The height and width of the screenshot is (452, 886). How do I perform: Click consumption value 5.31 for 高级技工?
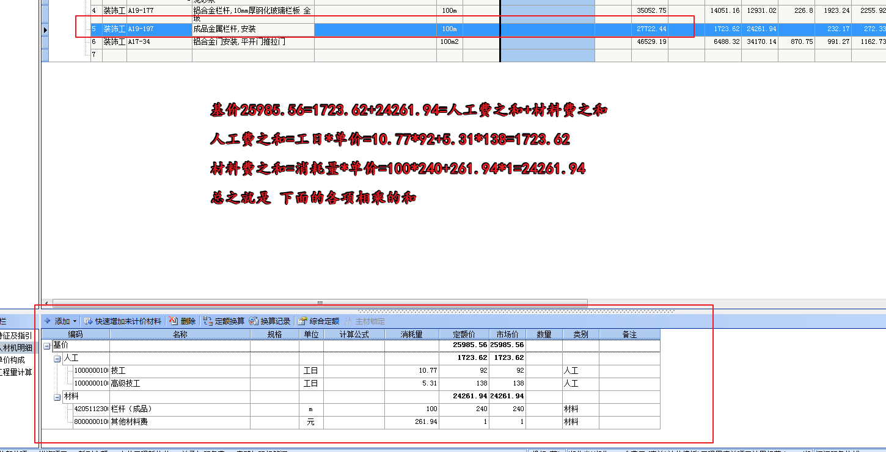430,384
